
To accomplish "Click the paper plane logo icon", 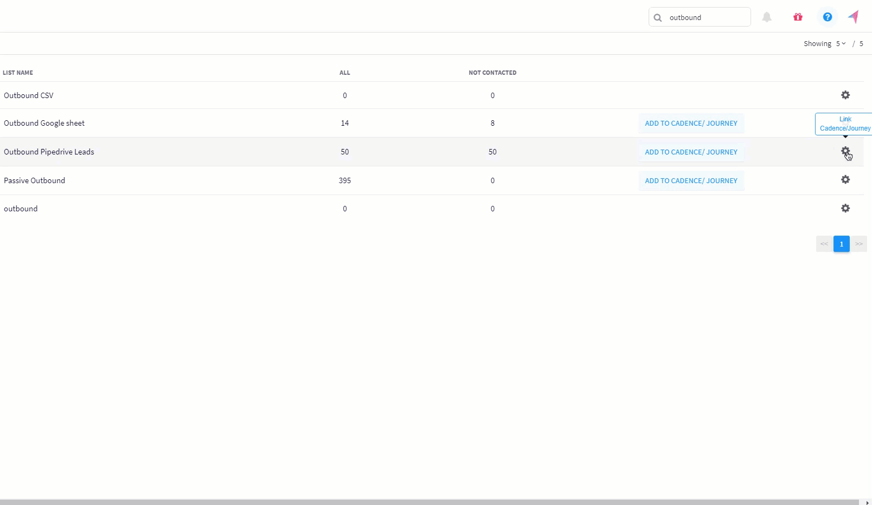I will 854,17.
